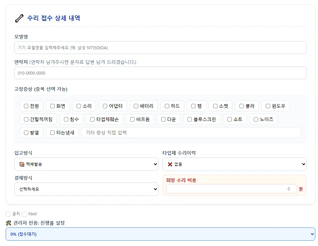Select the 윈도우 symptom checkbox
The image size is (318, 246).
pyautogui.click(x=268, y=106)
